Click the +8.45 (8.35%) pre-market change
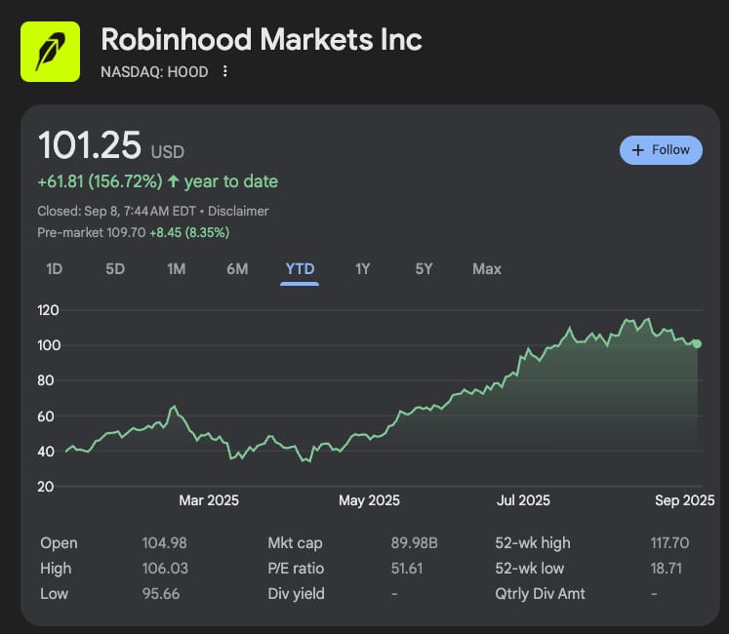This screenshot has width=729, height=634. tap(189, 232)
